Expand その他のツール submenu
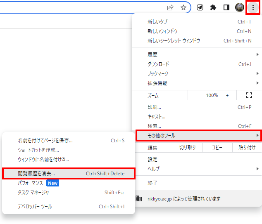 point(199,136)
